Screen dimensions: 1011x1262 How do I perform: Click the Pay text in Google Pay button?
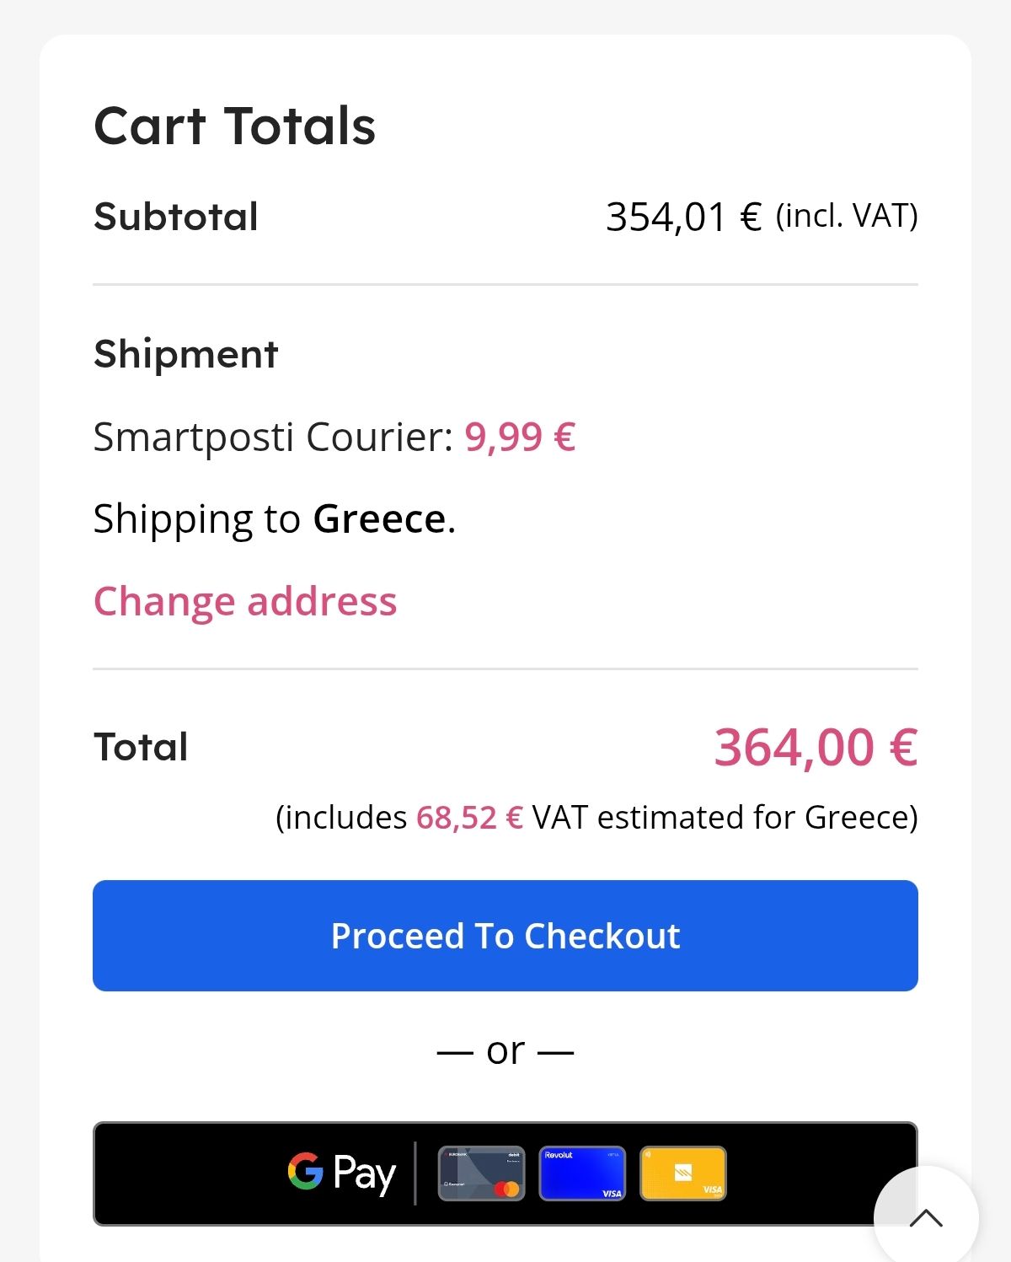(365, 1173)
